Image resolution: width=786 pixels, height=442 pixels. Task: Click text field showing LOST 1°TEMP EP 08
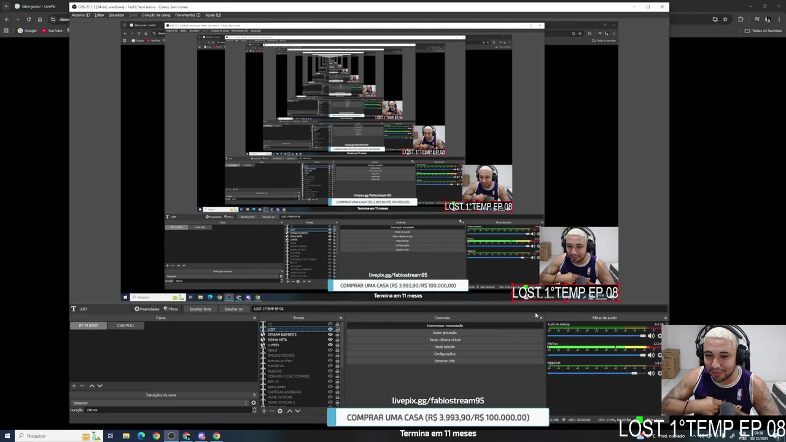(x=459, y=309)
